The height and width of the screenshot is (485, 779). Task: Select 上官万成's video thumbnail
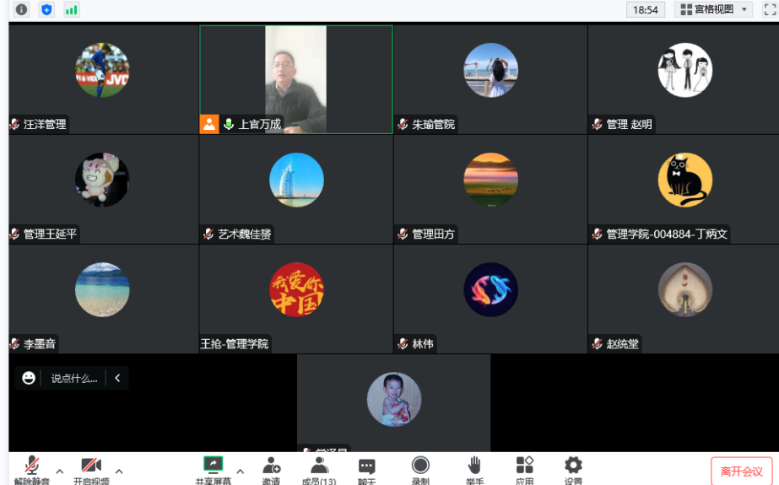click(x=295, y=78)
